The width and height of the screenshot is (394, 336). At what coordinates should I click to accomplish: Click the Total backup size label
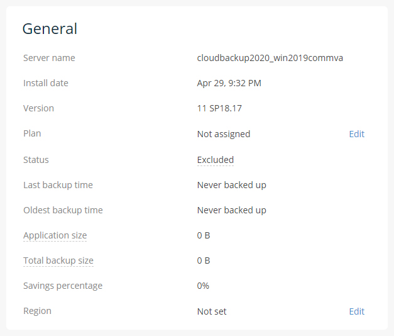(58, 260)
